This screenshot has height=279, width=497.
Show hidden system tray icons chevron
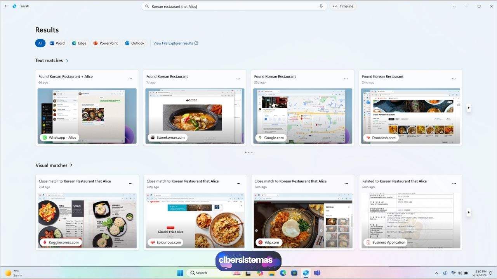(x=436, y=273)
